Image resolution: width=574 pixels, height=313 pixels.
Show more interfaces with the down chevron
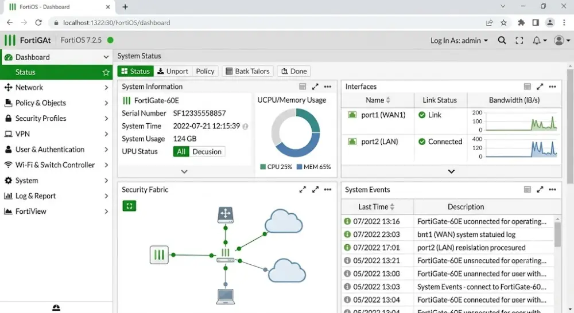click(x=451, y=171)
